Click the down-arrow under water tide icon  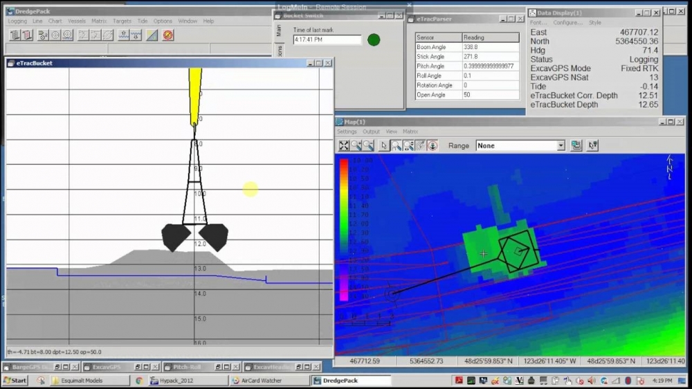tap(136, 35)
